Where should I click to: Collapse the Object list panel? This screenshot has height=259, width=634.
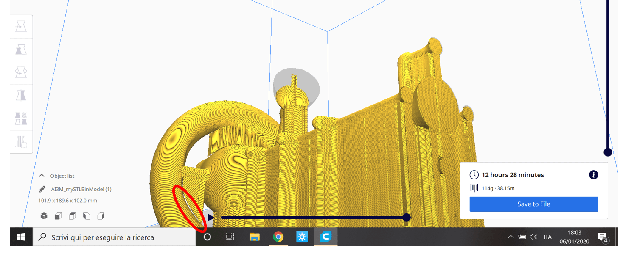(42, 176)
